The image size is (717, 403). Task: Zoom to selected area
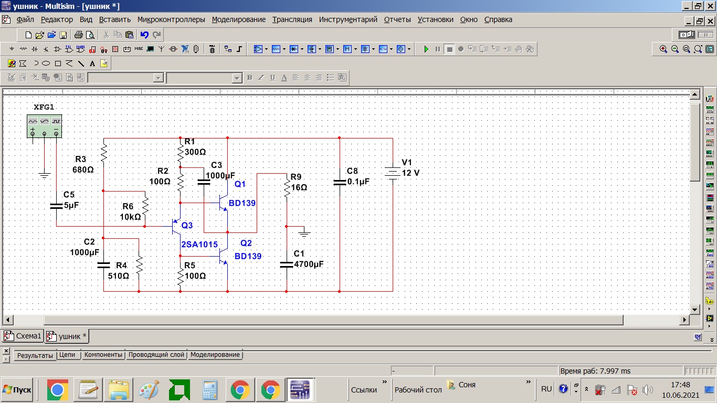pyautogui.click(x=687, y=49)
